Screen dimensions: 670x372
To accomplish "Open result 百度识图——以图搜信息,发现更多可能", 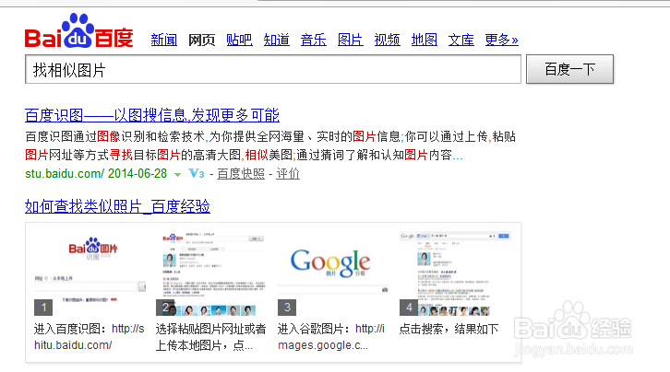I will [152, 115].
